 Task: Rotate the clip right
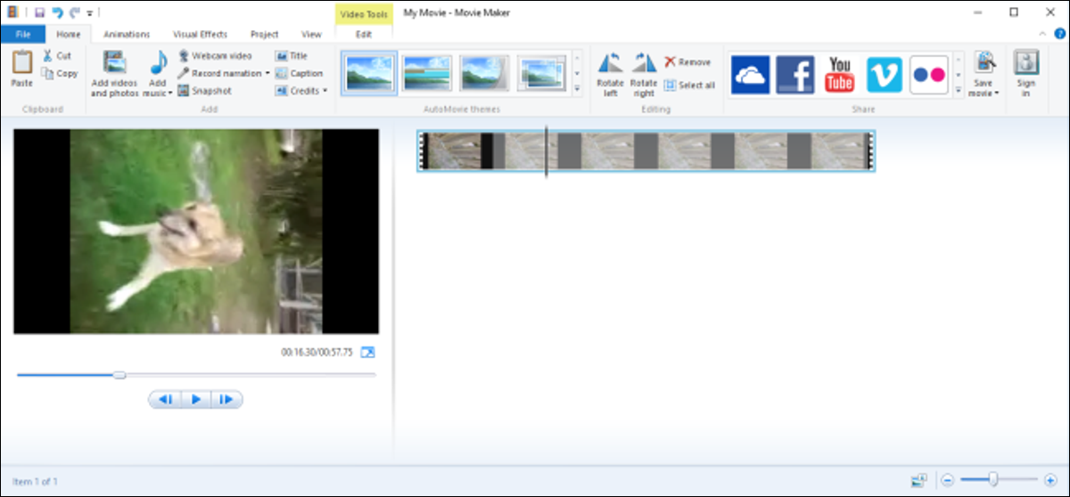coord(644,74)
